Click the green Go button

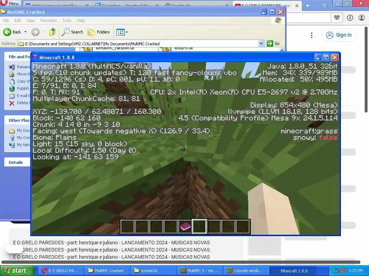click(273, 43)
